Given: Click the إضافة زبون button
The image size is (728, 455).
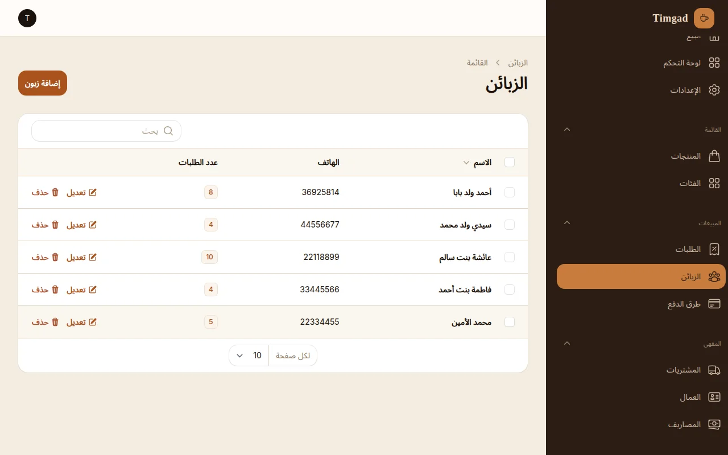Looking at the screenshot, I should pyautogui.click(x=43, y=83).
